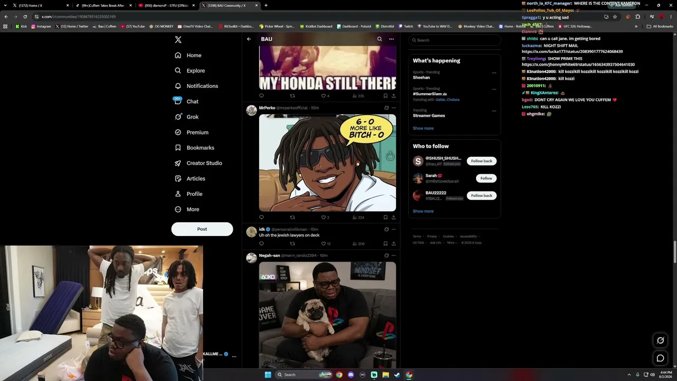Switch to the Cuffem Takes Break tab
Image resolution: width=677 pixels, height=381 pixels.
click(x=103, y=5)
